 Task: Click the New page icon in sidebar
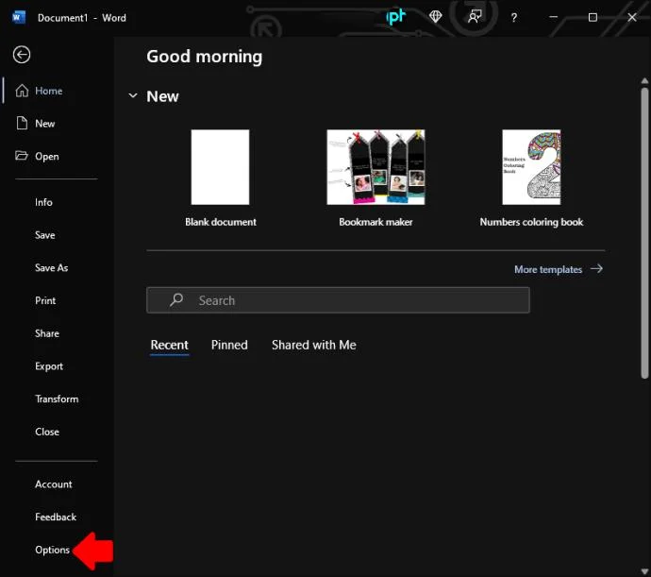[22, 124]
